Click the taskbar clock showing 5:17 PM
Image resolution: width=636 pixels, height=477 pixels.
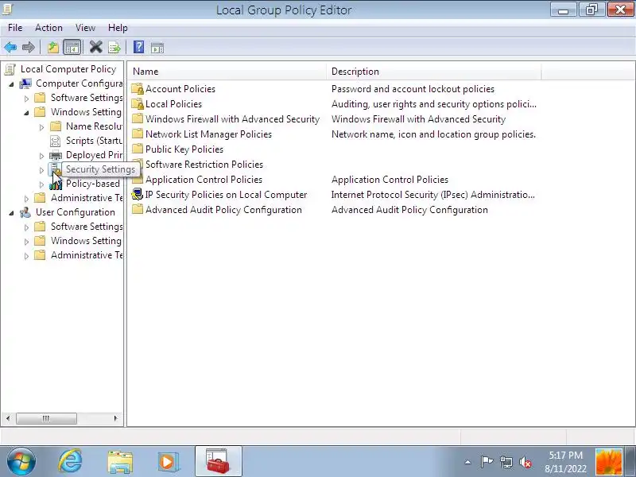point(565,462)
